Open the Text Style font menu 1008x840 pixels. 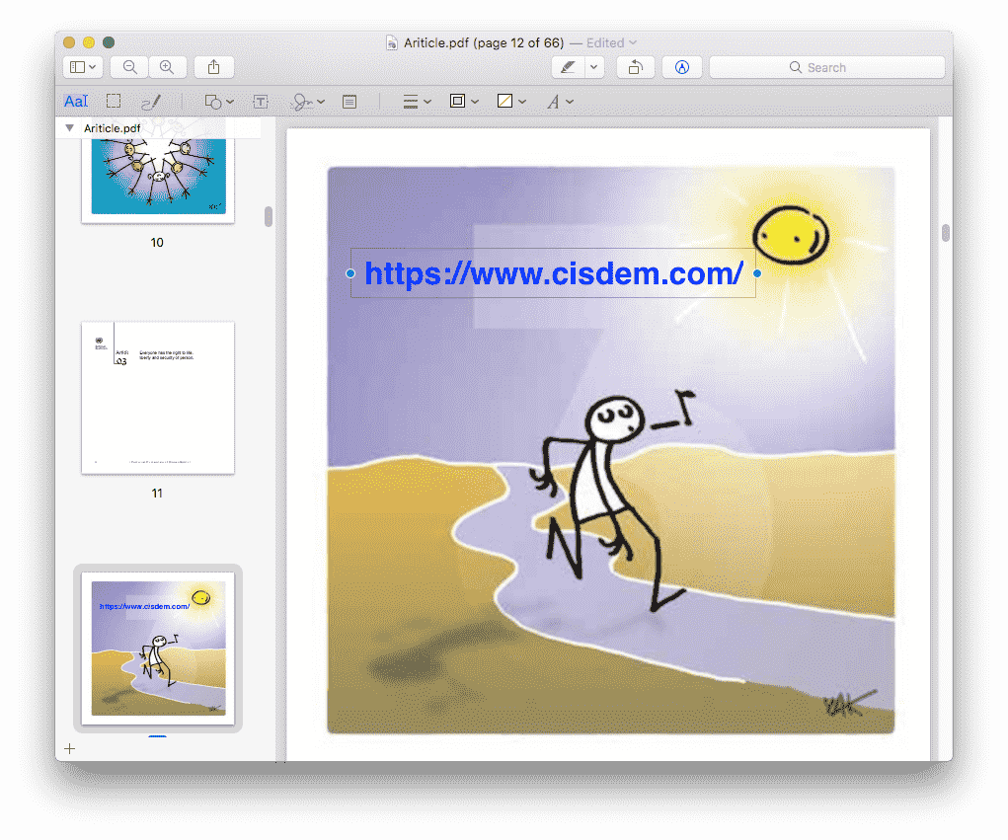[x=559, y=102]
